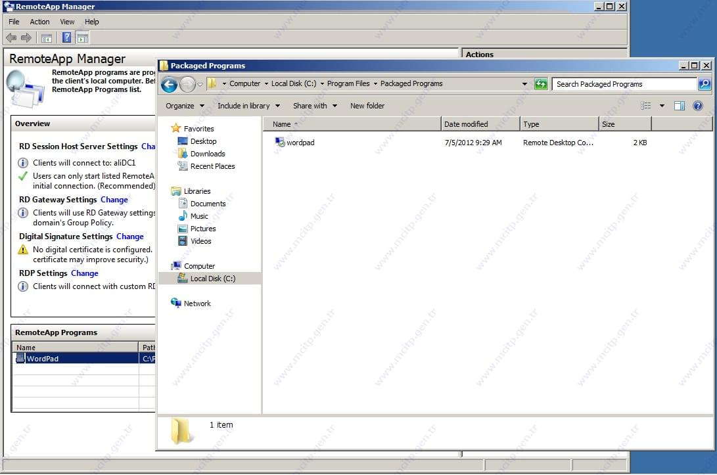The height and width of the screenshot is (475, 717).
Task: Sort by Type column header
Action: point(560,124)
